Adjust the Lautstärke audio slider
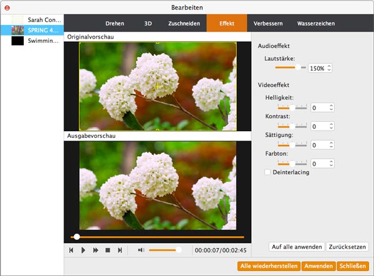The width and height of the screenshot is (374, 276). 290,67
